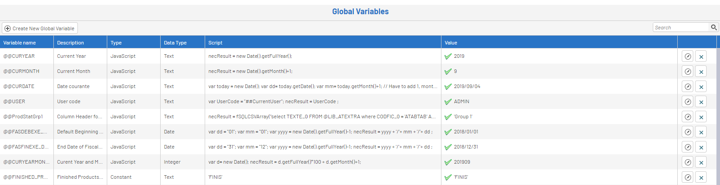Edit the @@FINISHED_PR constant variable

pos(688,177)
